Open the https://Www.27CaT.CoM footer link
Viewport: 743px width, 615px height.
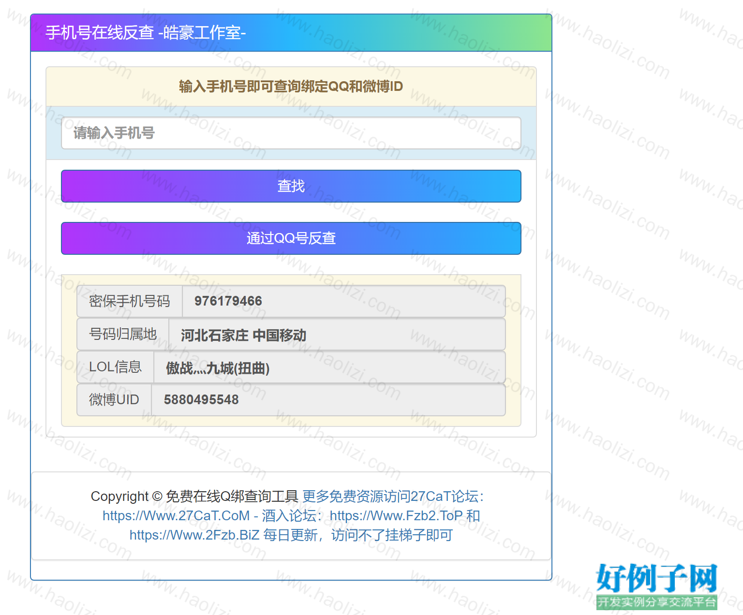click(x=176, y=516)
